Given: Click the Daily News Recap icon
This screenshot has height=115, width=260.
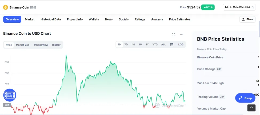Looking at the screenshot, I should click(10, 95).
